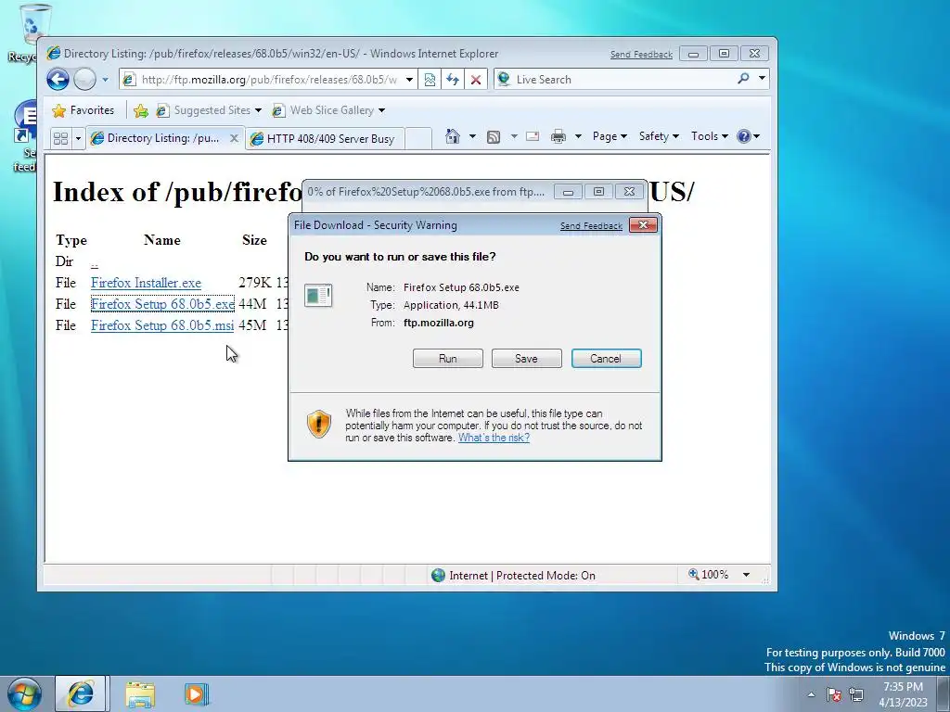Click Run in the File Download dialog
Viewport: 950px width, 712px height.
448,359
